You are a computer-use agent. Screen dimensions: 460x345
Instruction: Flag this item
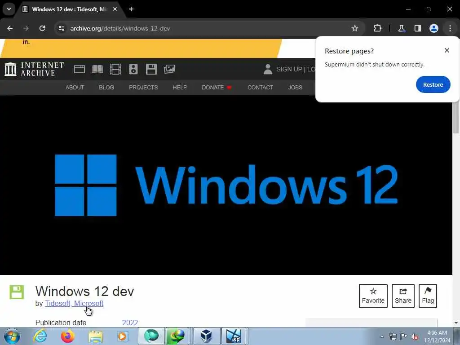428,296
